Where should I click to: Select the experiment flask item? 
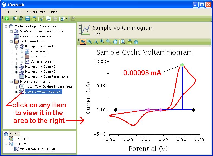39,51
